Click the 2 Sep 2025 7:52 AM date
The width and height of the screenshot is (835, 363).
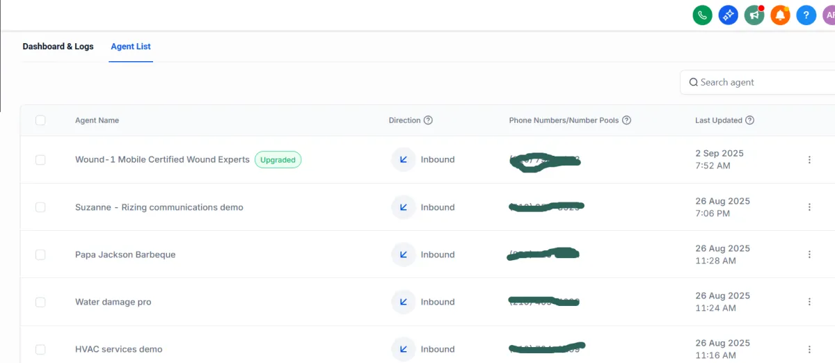click(719, 159)
